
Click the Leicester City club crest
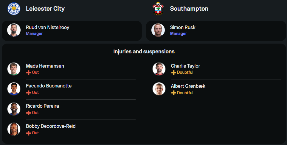tap(14, 9)
